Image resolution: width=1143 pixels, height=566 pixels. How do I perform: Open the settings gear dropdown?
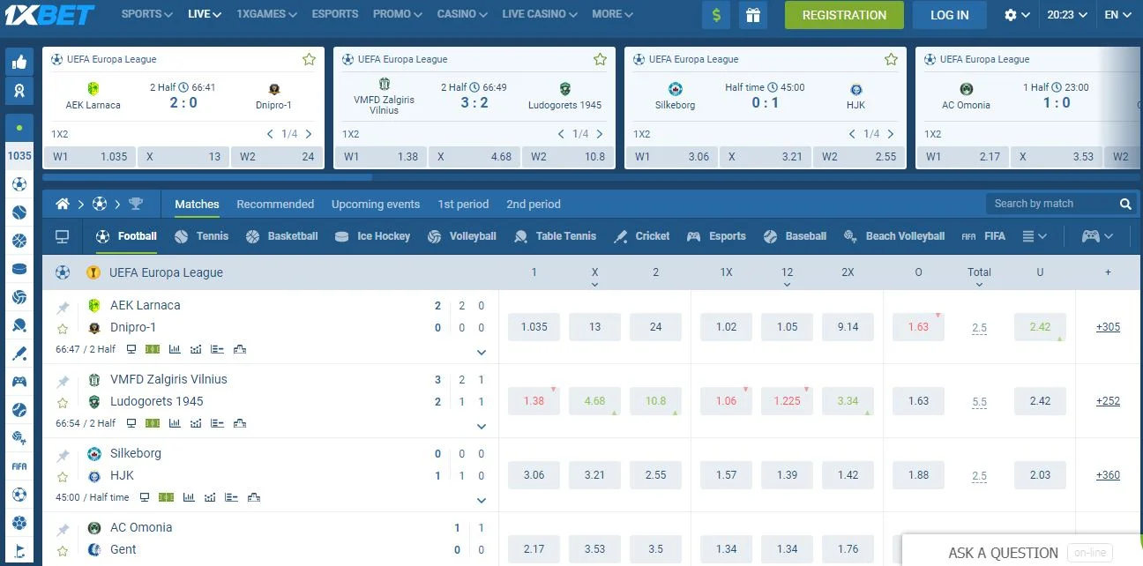pos(1017,15)
